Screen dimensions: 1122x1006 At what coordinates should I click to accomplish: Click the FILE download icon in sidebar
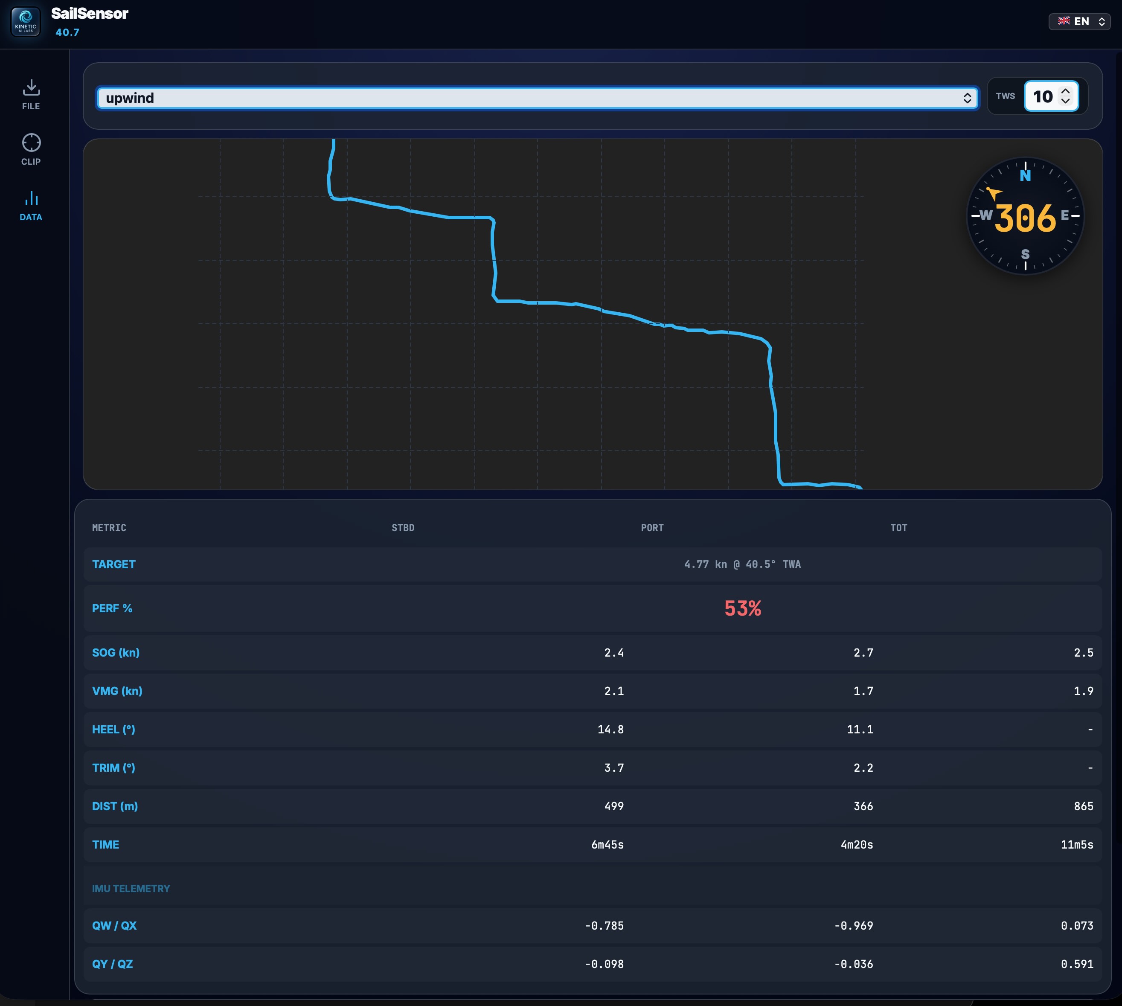(x=31, y=88)
